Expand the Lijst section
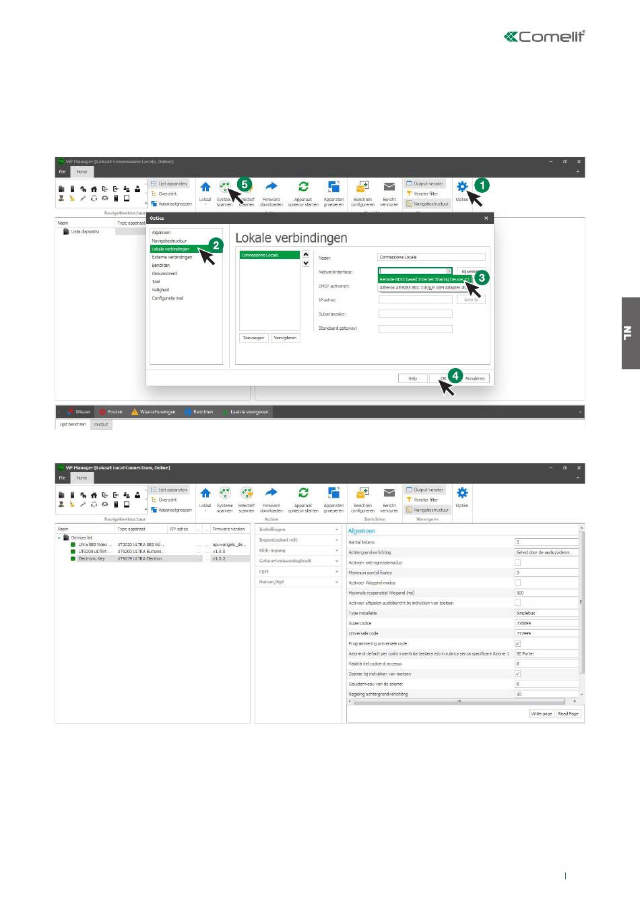The height and width of the screenshot is (909, 640). pos(298,571)
